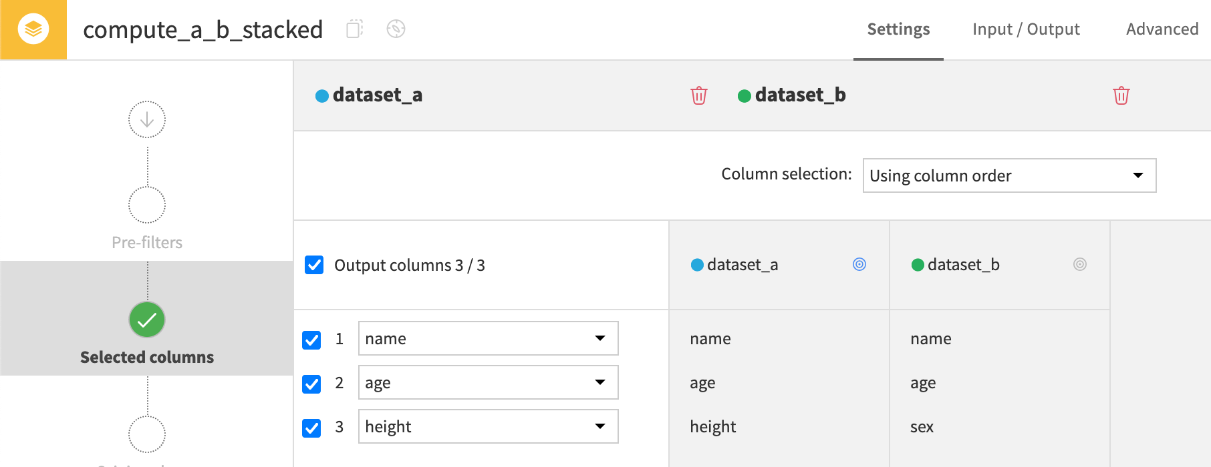This screenshot has width=1211, height=467.
Task: Click the dataset_a heading in the top bar
Action: coord(378,95)
